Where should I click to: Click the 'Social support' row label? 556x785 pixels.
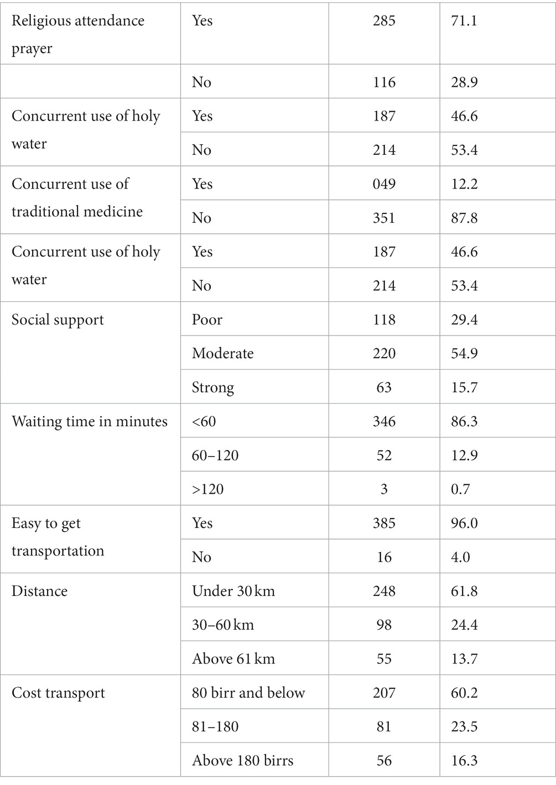point(58,320)
